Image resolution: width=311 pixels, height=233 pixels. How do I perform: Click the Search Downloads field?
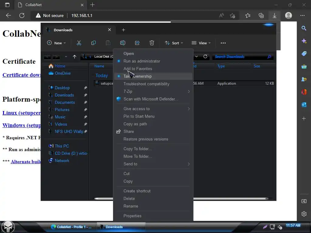(x=243, y=57)
